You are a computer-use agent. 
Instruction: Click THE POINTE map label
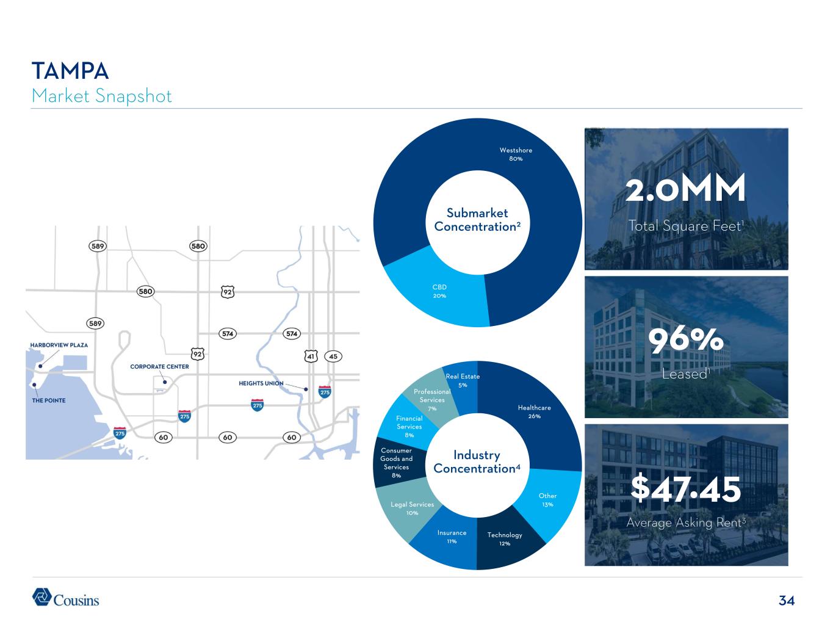48,400
